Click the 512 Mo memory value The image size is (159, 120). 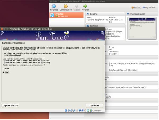[x=108, y=29]
